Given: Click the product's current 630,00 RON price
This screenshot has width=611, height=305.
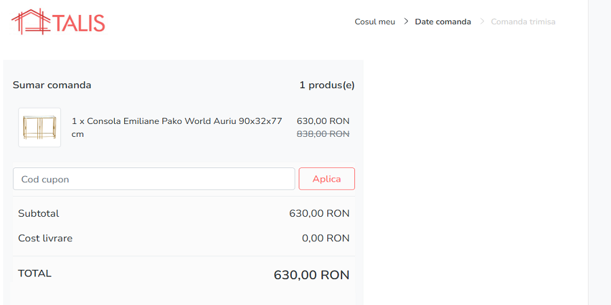Looking at the screenshot, I should (x=322, y=121).
